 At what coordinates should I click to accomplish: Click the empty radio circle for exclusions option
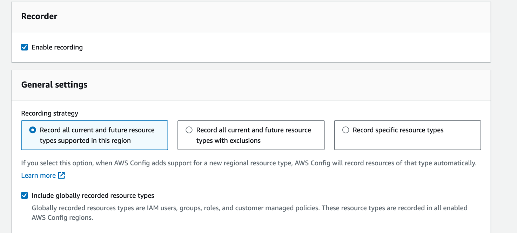[x=189, y=130]
